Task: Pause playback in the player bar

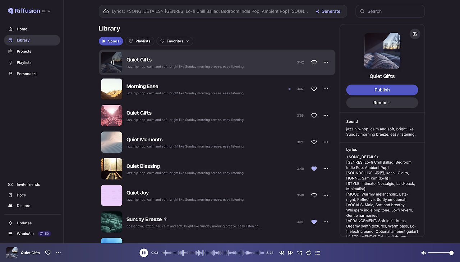Action: (x=144, y=253)
